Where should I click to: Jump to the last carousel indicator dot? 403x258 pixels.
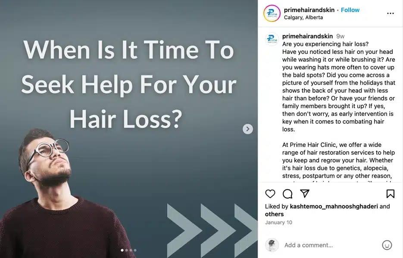pyautogui.click(x=135, y=250)
